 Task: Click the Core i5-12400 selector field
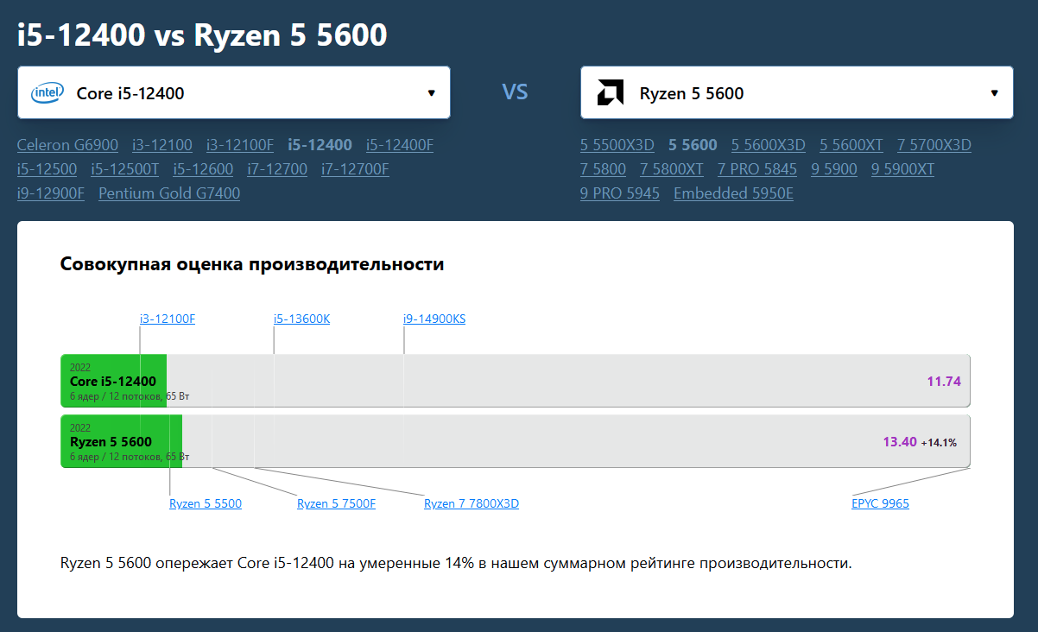click(x=234, y=92)
